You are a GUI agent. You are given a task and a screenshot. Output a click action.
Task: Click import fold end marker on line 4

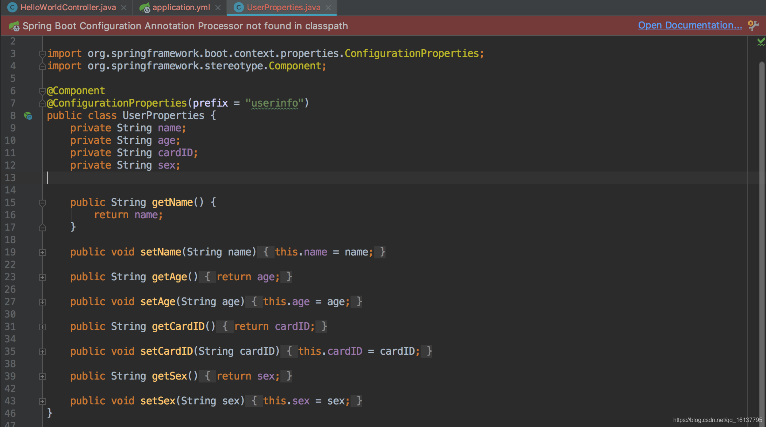pyautogui.click(x=42, y=66)
